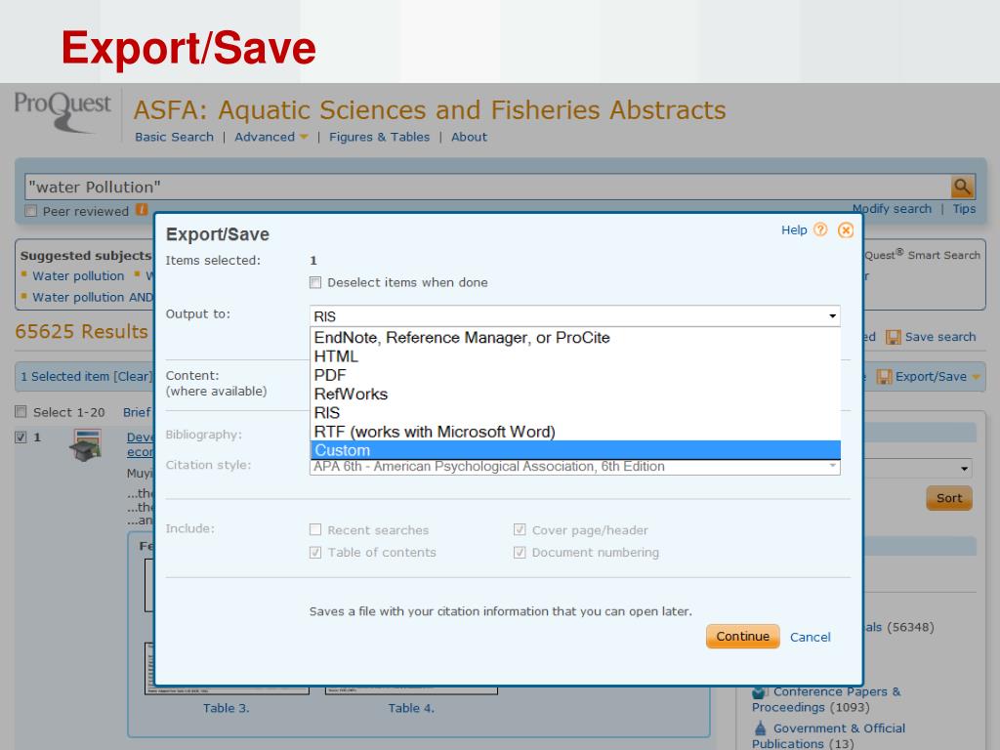Go to Basic Search
This screenshot has width=1000, height=750.
pos(174,137)
